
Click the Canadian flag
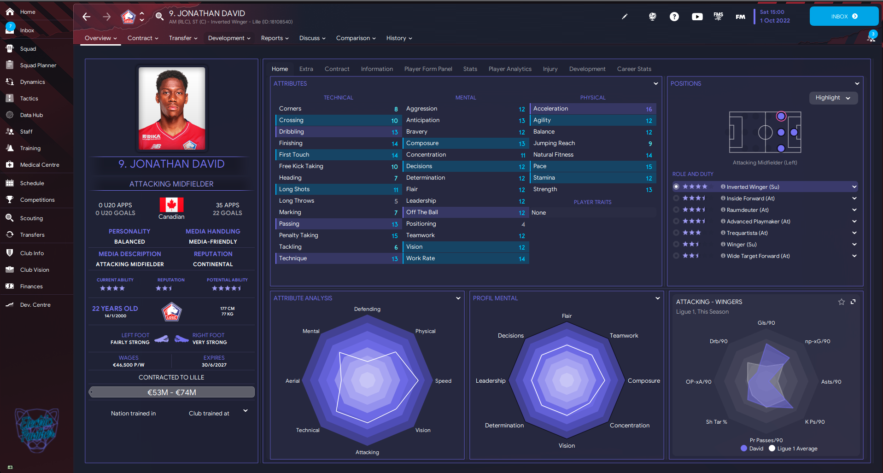pyautogui.click(x=171, y=204)
